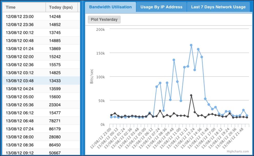Open the Last 7 Days Network Usage tab
Viewport: 254px width, 156px height.
(x=218, y=7)
